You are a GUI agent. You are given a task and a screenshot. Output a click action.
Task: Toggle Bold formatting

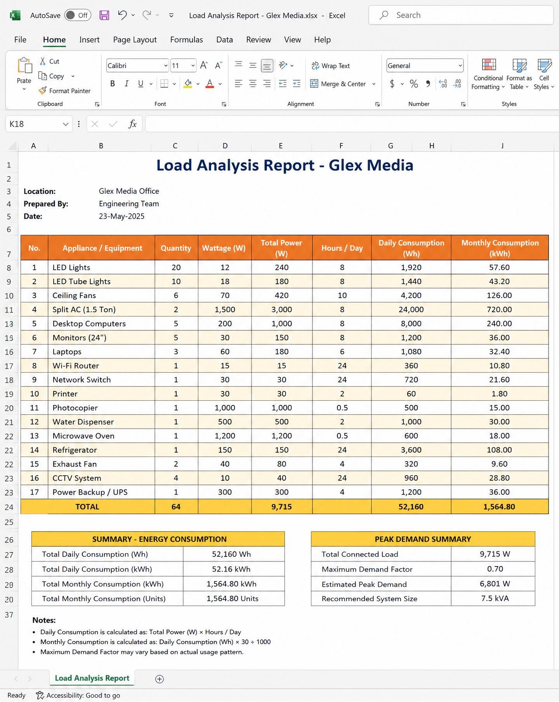pos(113,83)
